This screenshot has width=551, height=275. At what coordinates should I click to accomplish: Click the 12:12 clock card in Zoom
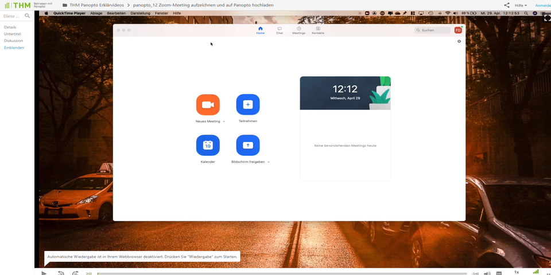pos(345,93)
